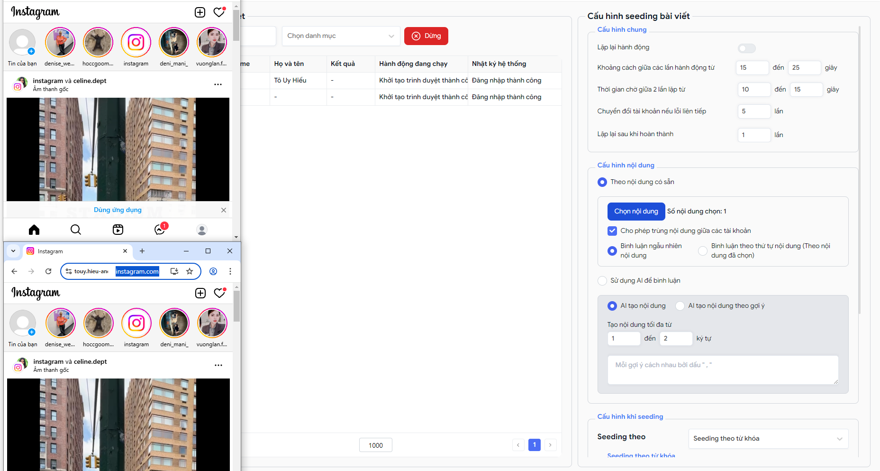Open notifications heart in upper Instagram view
Screen dimensions: 880x471
click(x=219, y=12)
